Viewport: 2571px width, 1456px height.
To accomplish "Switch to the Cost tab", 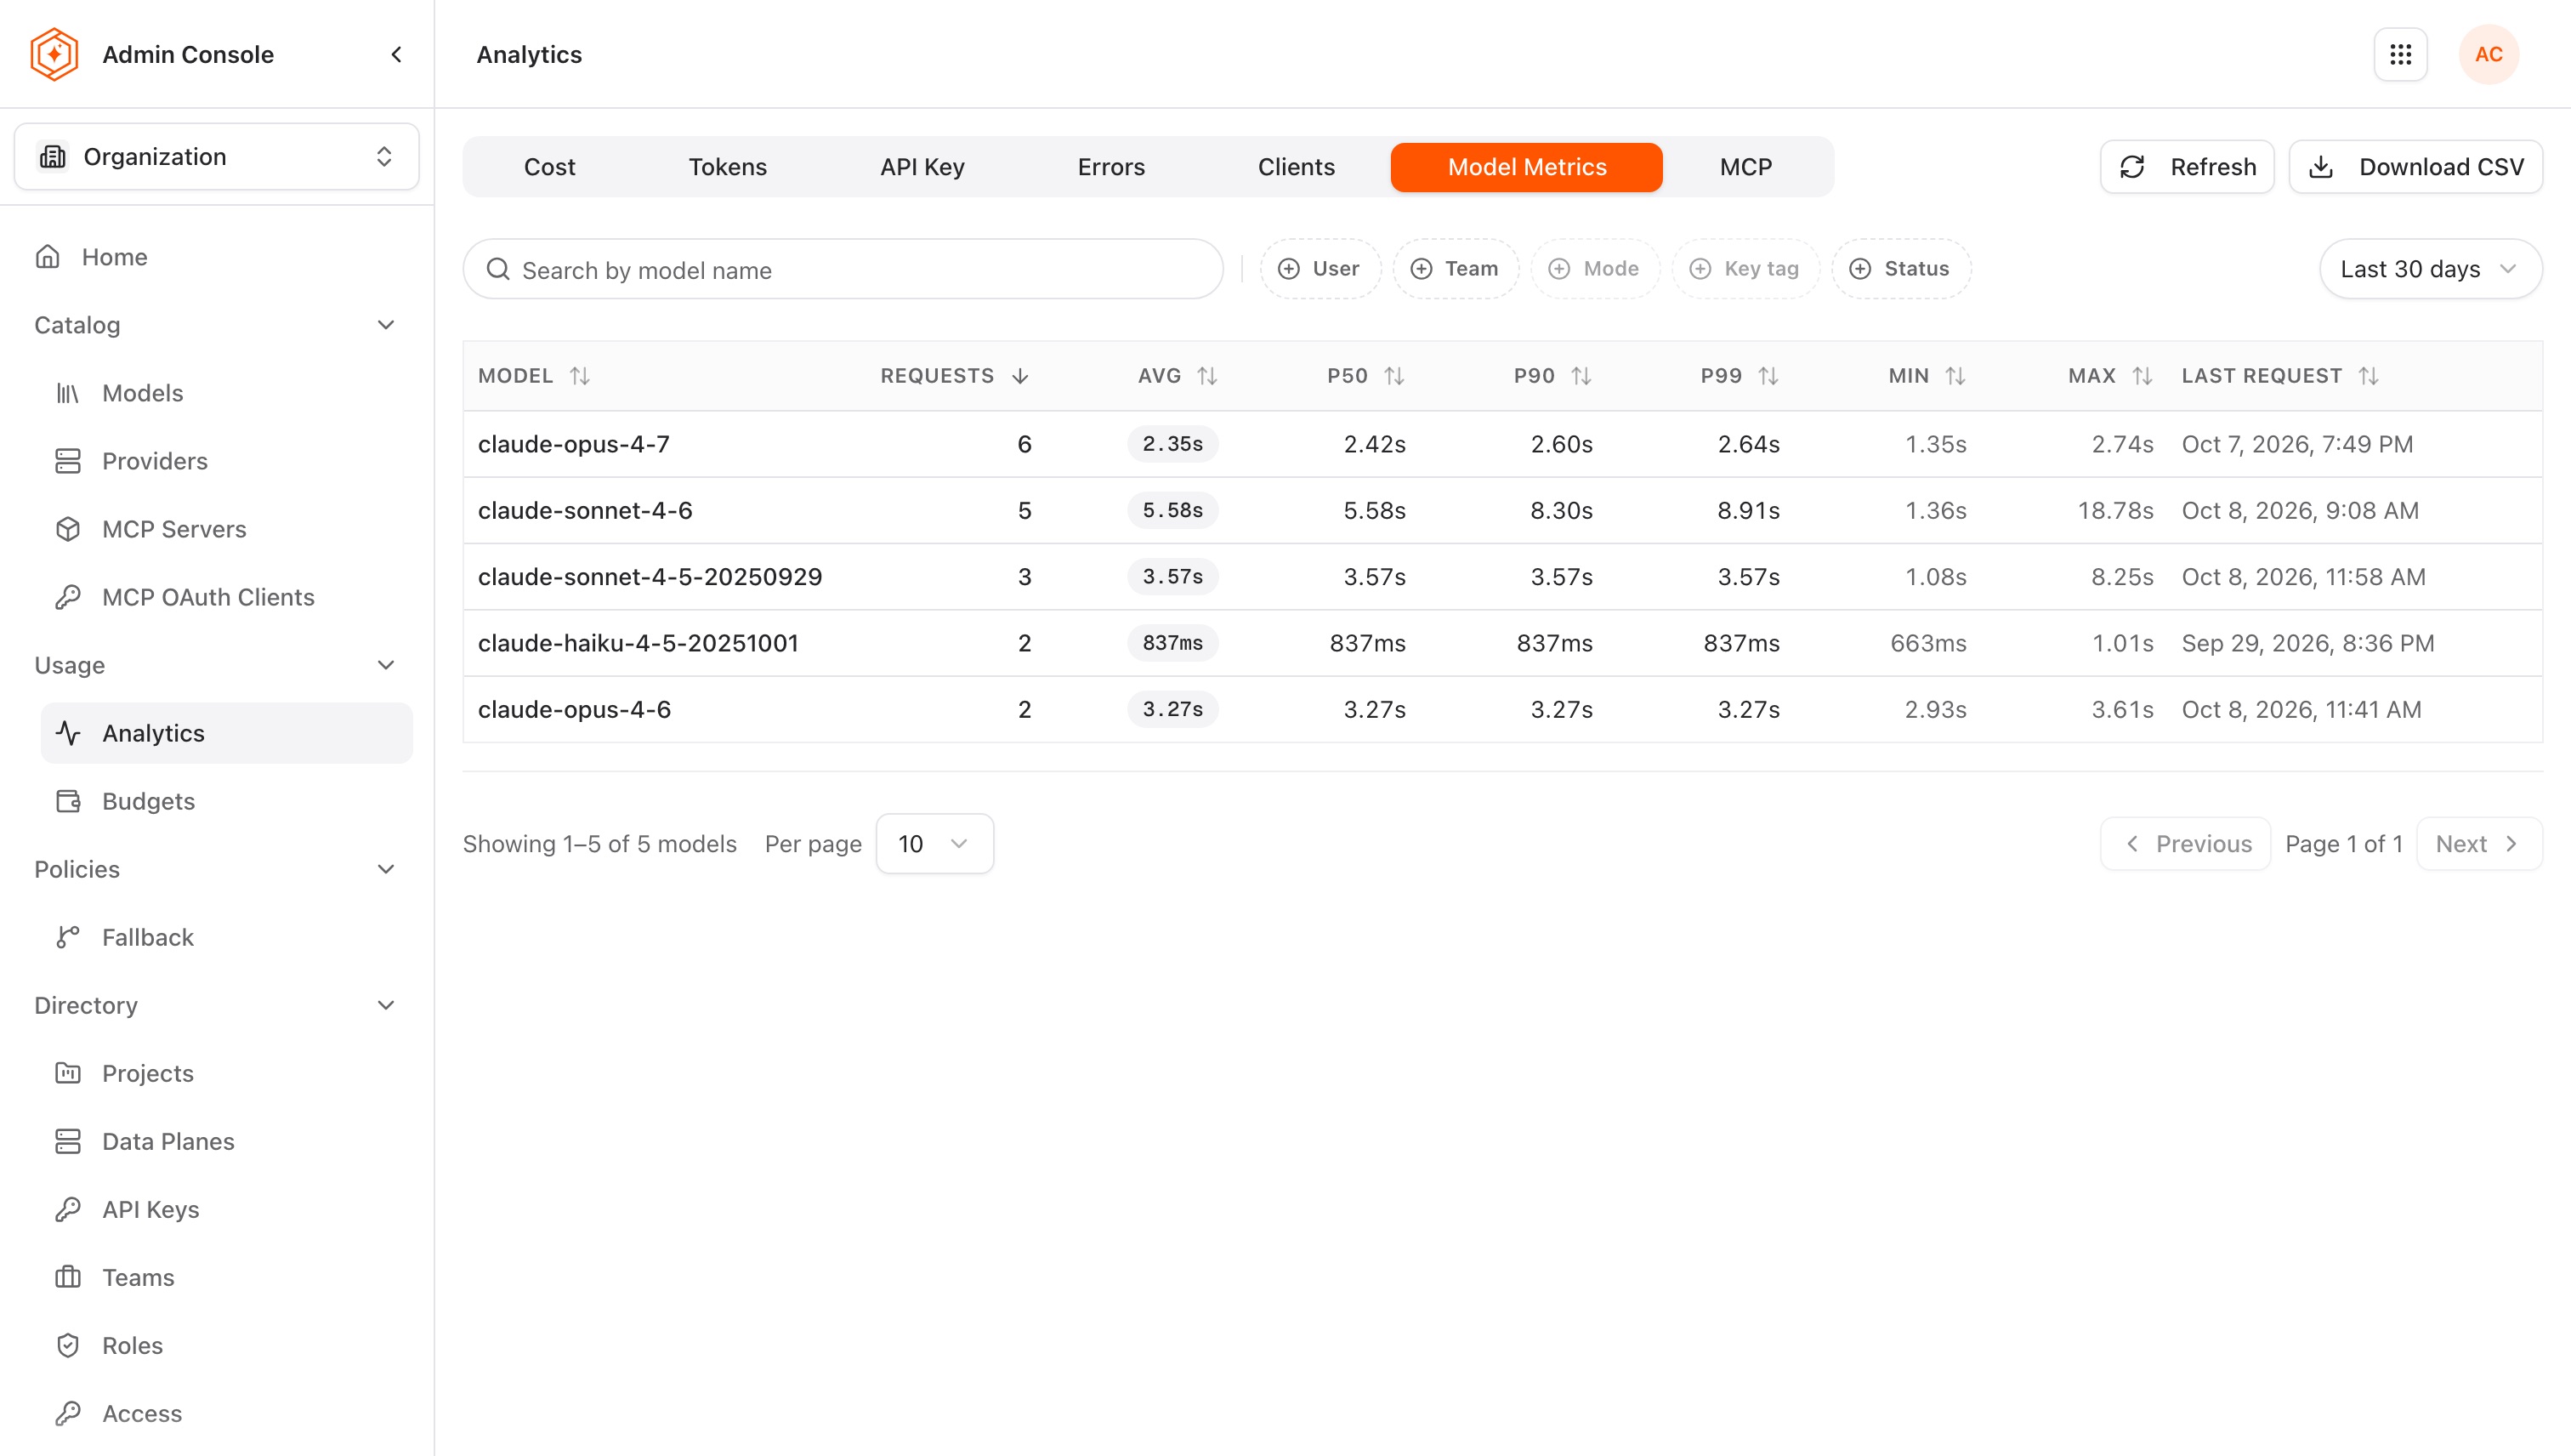I will click(550, 167).
